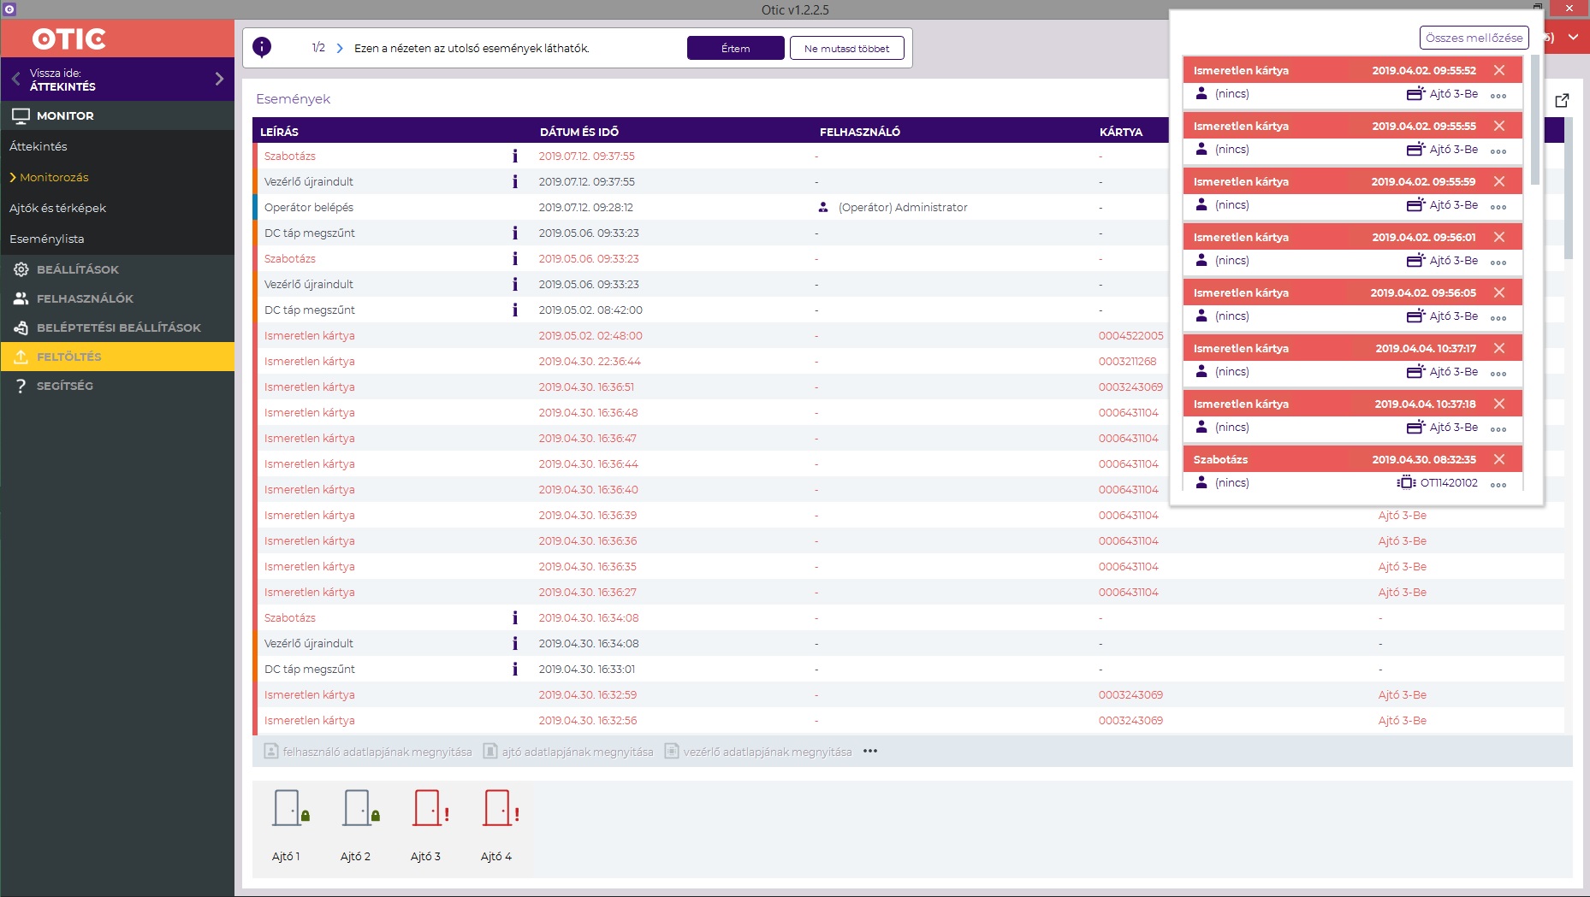Open Ajtók és térképek in sidebar

coord(57,209)
